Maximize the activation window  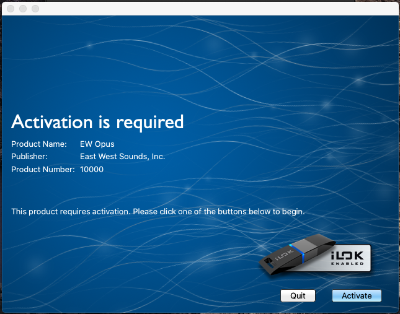tap(35, 9)
